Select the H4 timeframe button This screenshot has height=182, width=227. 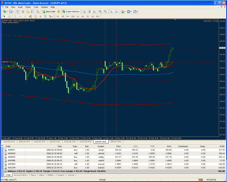pyautogui.click(x=83, y=16)
